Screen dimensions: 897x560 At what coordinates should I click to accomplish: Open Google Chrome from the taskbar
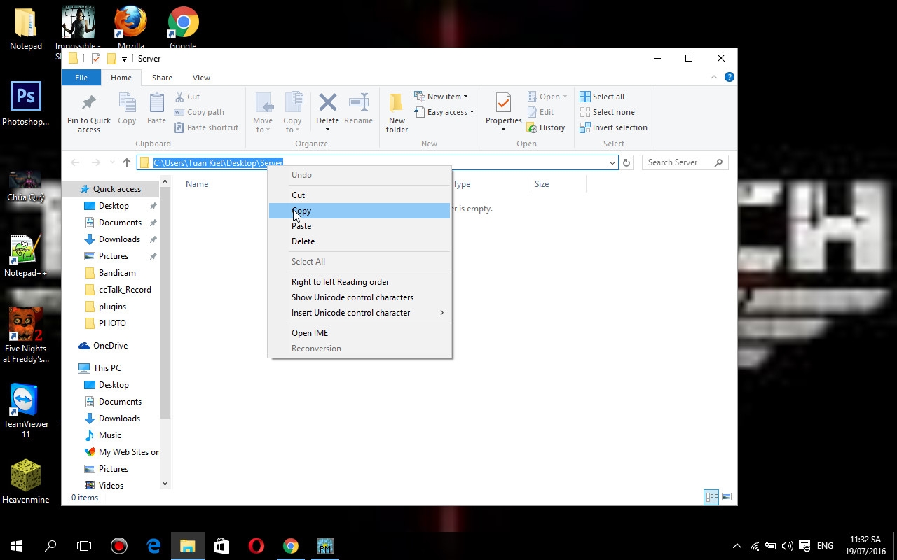[291, 546]
